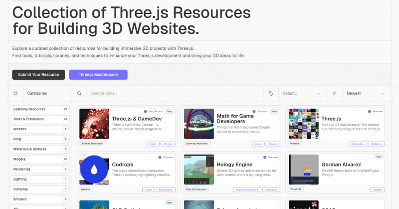399x209 pixels.
Task: Select the Lighting category
Action: click(x=40, y=179)
